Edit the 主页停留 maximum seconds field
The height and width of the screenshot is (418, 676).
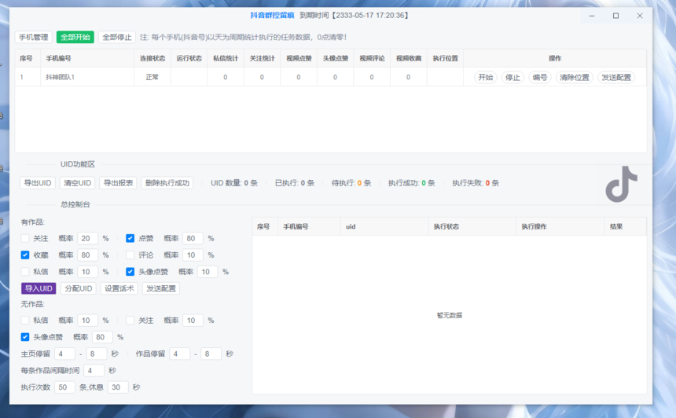click(97, 354)
